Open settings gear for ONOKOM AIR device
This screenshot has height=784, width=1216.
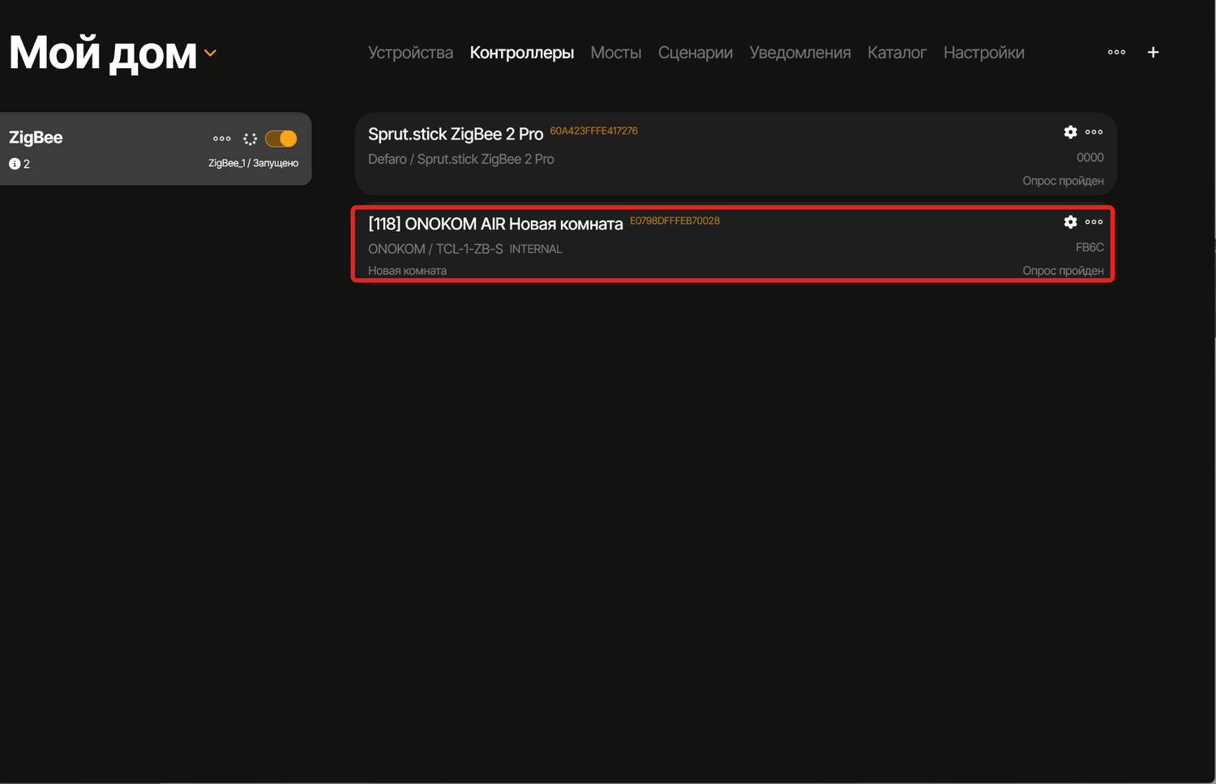1070,222
